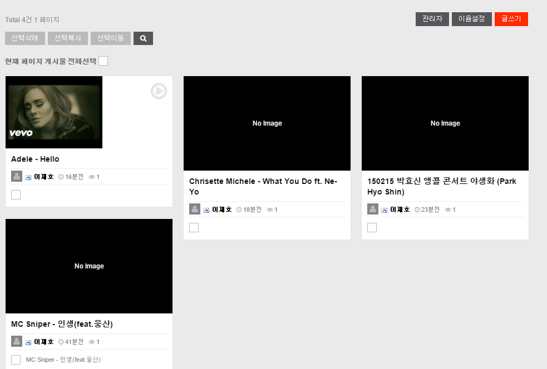Click the view-count eye icon on the Chrisette Michele card
This screenshot has width=547, height=369.
tap(270, 210)
